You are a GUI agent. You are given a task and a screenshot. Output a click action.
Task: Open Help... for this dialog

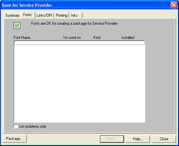138,139
